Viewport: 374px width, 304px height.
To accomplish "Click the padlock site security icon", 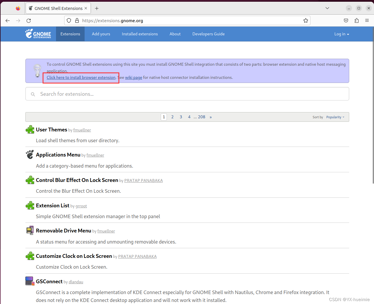I will pyautogui.click(x=77, y=20).
